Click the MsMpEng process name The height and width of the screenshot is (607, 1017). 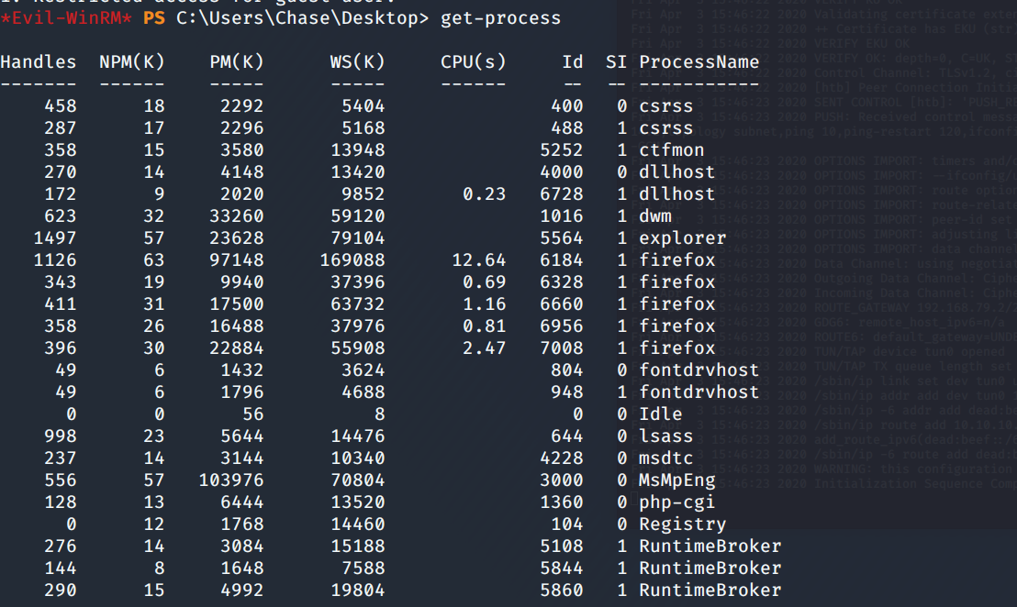pos(677,480)
